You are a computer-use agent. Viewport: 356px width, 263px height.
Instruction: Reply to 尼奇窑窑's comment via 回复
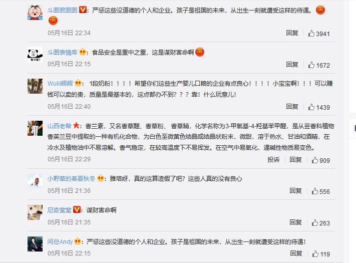pos(295,222)
